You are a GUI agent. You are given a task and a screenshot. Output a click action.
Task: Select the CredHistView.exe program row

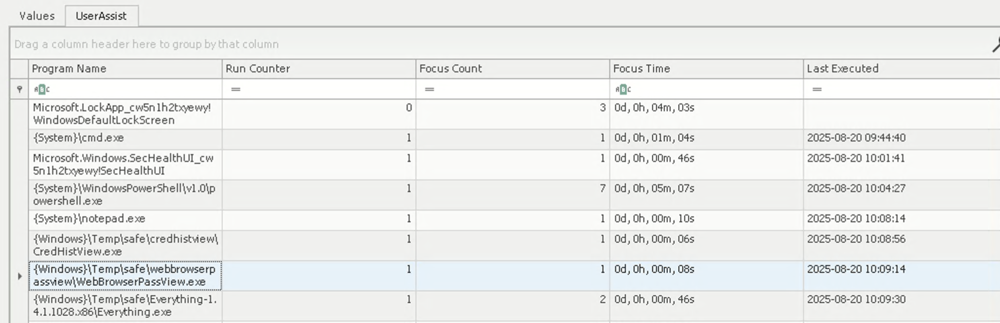[x=125, y=245]
